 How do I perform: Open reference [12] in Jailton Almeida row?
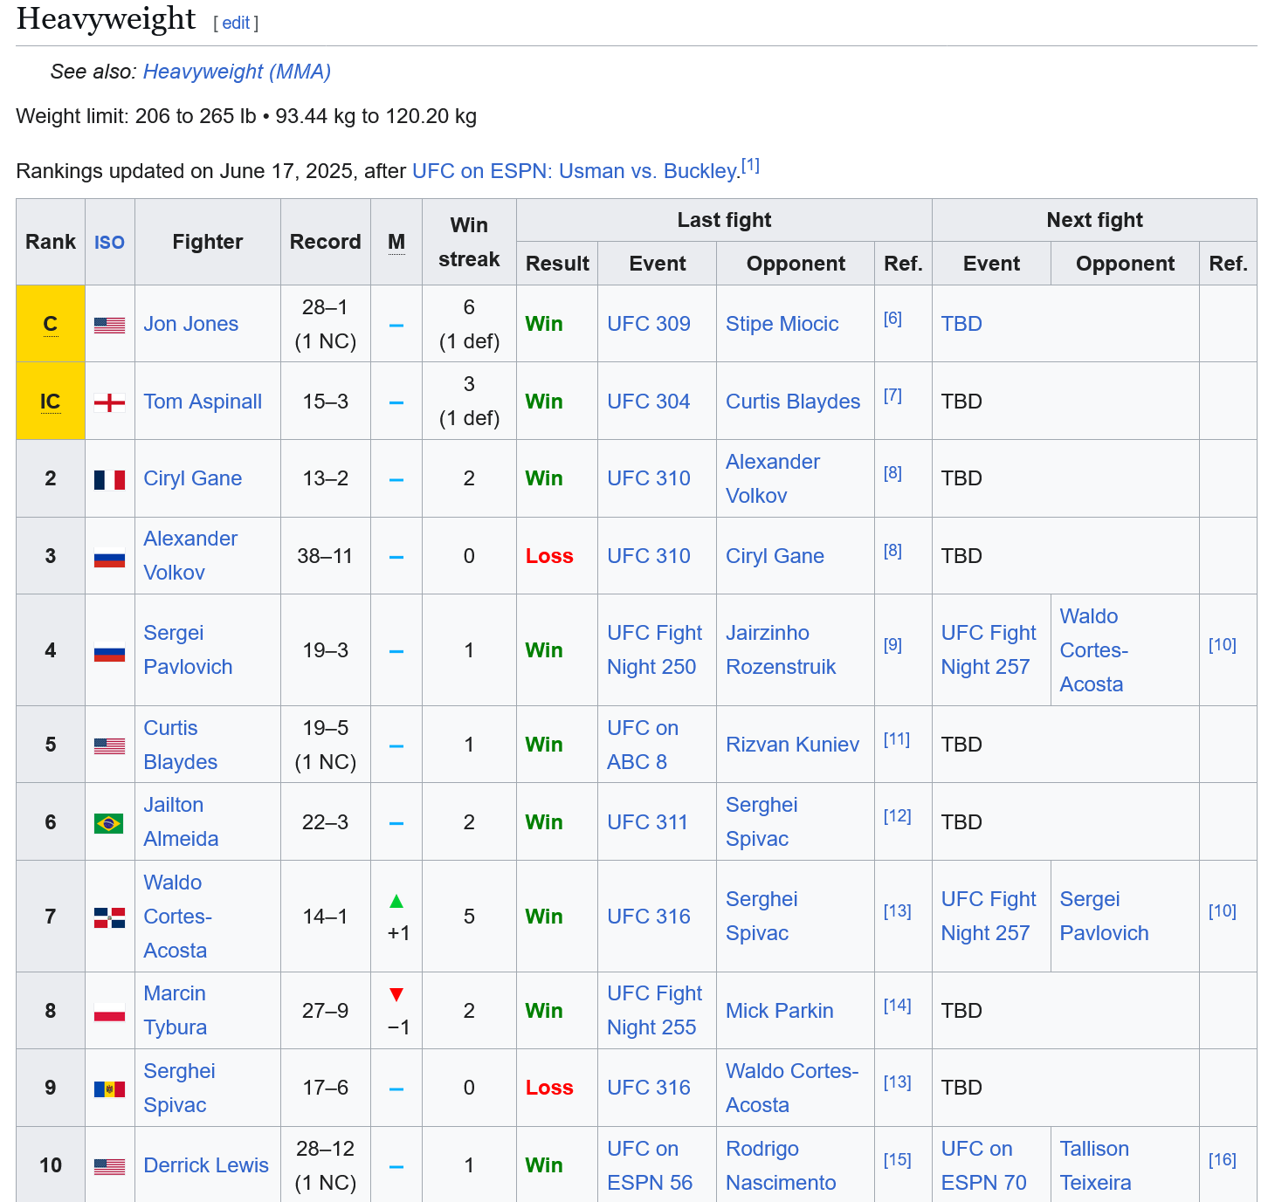[897, 816]
